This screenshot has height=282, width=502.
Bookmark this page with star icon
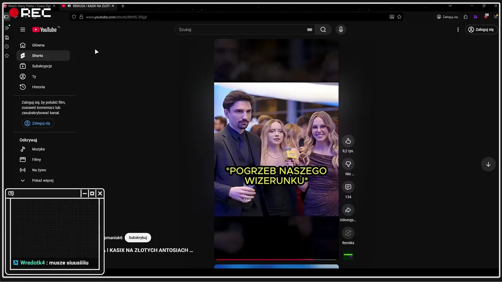pyautogui.click(x=399, y=17)
